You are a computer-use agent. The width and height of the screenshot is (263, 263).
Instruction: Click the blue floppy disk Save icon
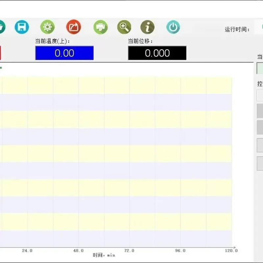pyautogui.click(x=22, y=27)
